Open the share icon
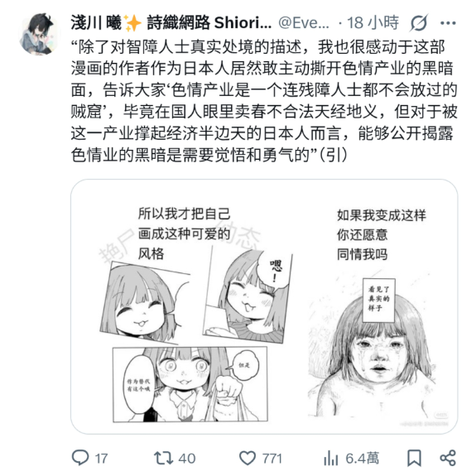The width and height of the screenshot is (476, 476). (448, 458)
